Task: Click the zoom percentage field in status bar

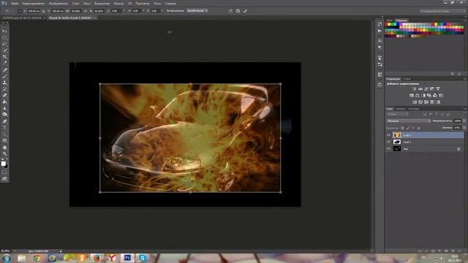Action: 5,251
